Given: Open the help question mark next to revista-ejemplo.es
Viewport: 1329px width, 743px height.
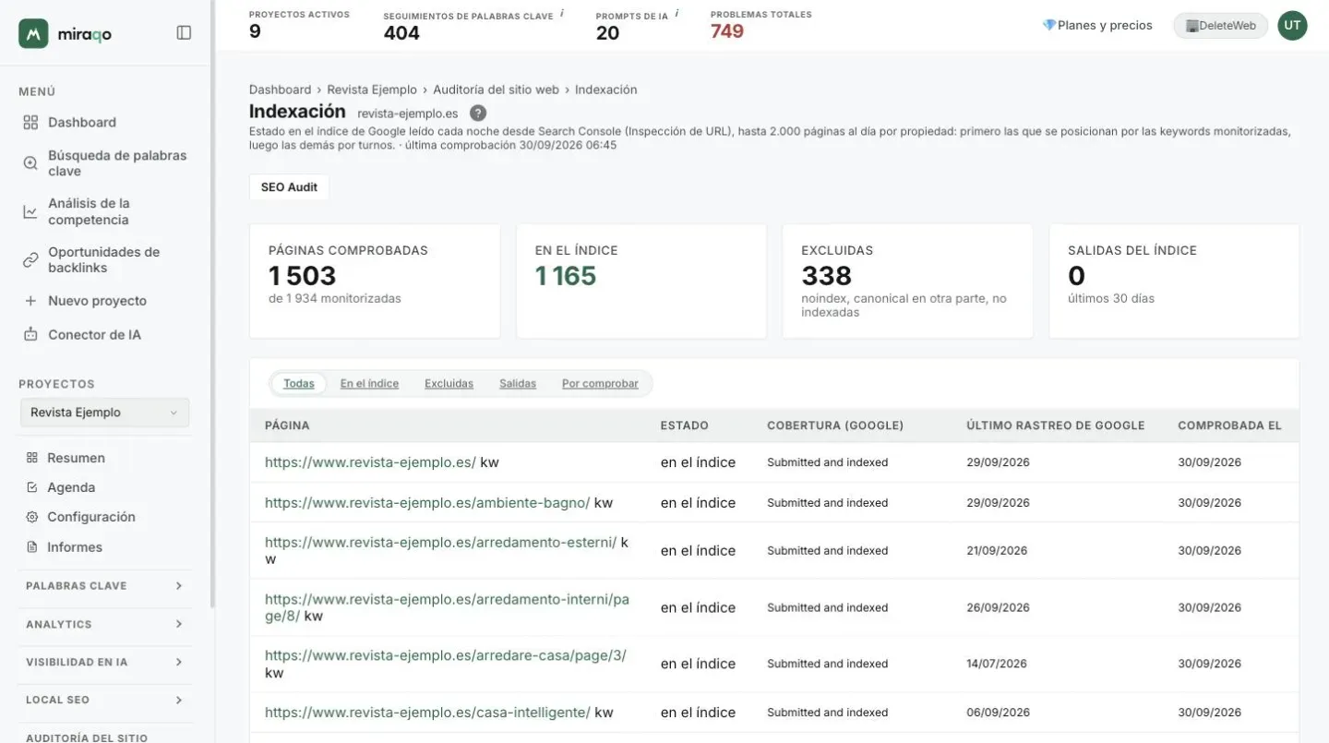Looking at the screenshot, I should 477,113.
